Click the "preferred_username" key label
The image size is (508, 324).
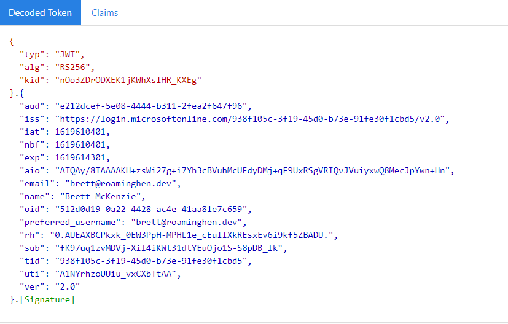coord(70,223)
